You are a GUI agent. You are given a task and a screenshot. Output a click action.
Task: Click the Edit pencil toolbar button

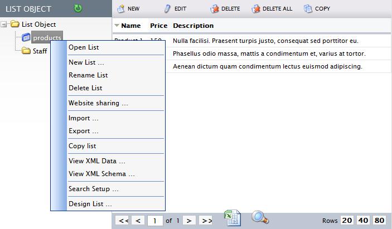click(x=175, y=8)
